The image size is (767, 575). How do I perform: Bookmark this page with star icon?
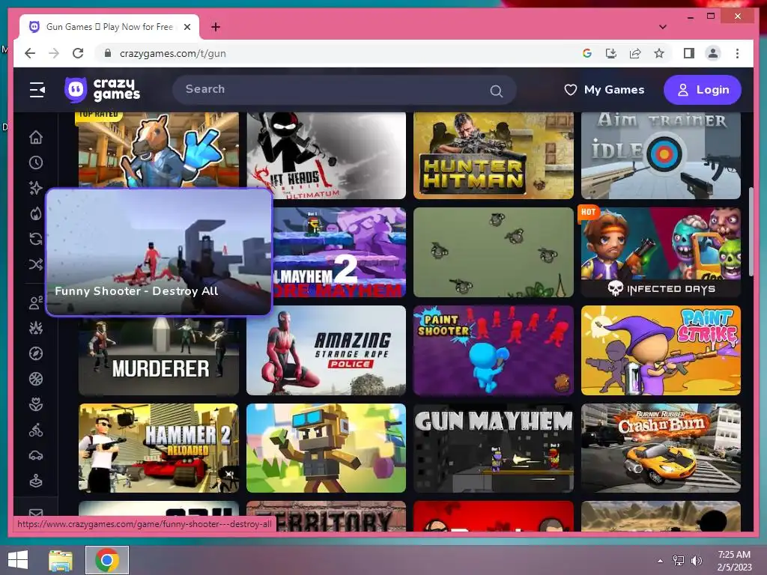(x=659, y=53)
